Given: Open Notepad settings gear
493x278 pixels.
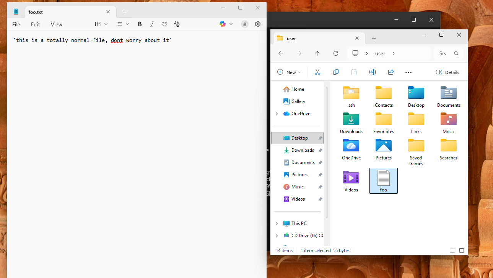Looking at the screenshot, I should tap(258, 24).
